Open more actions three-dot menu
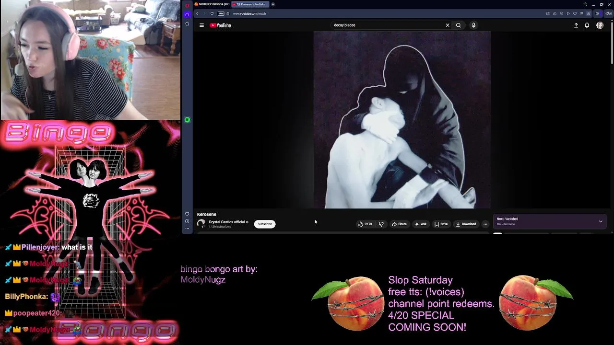This screenshot has height=345, width=614. coord(485,224)
